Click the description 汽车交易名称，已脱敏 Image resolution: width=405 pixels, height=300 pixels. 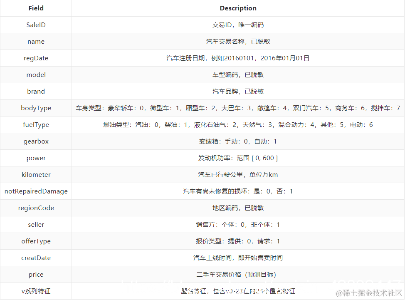click(238, 41)
